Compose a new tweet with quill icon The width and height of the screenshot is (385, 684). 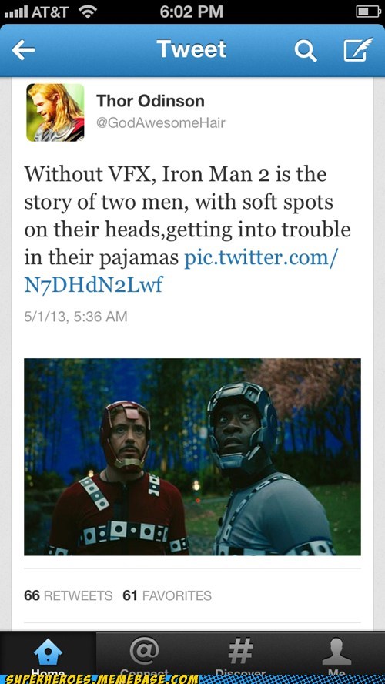pyautogui.click(x=358, y=50)
